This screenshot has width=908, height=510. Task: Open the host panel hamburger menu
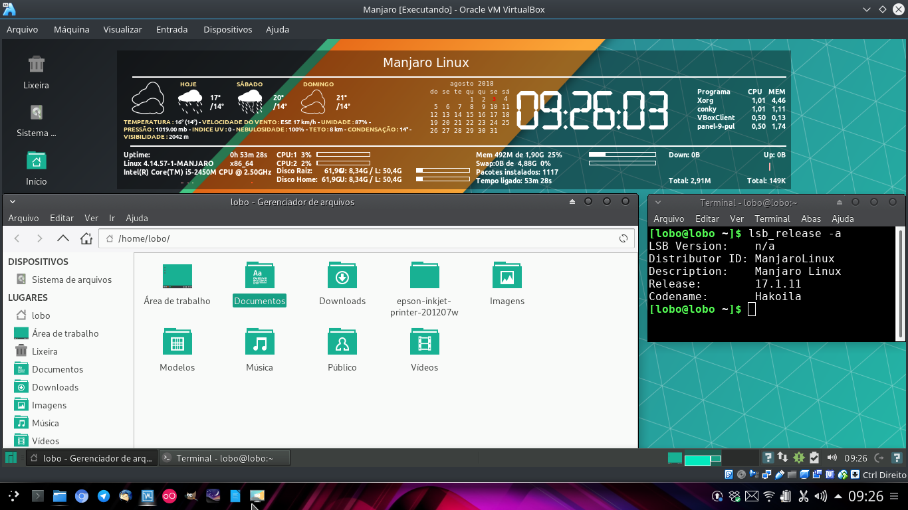(x=895, y=496)
